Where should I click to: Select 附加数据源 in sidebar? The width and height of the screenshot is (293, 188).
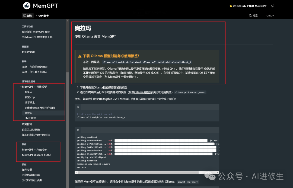28,52
